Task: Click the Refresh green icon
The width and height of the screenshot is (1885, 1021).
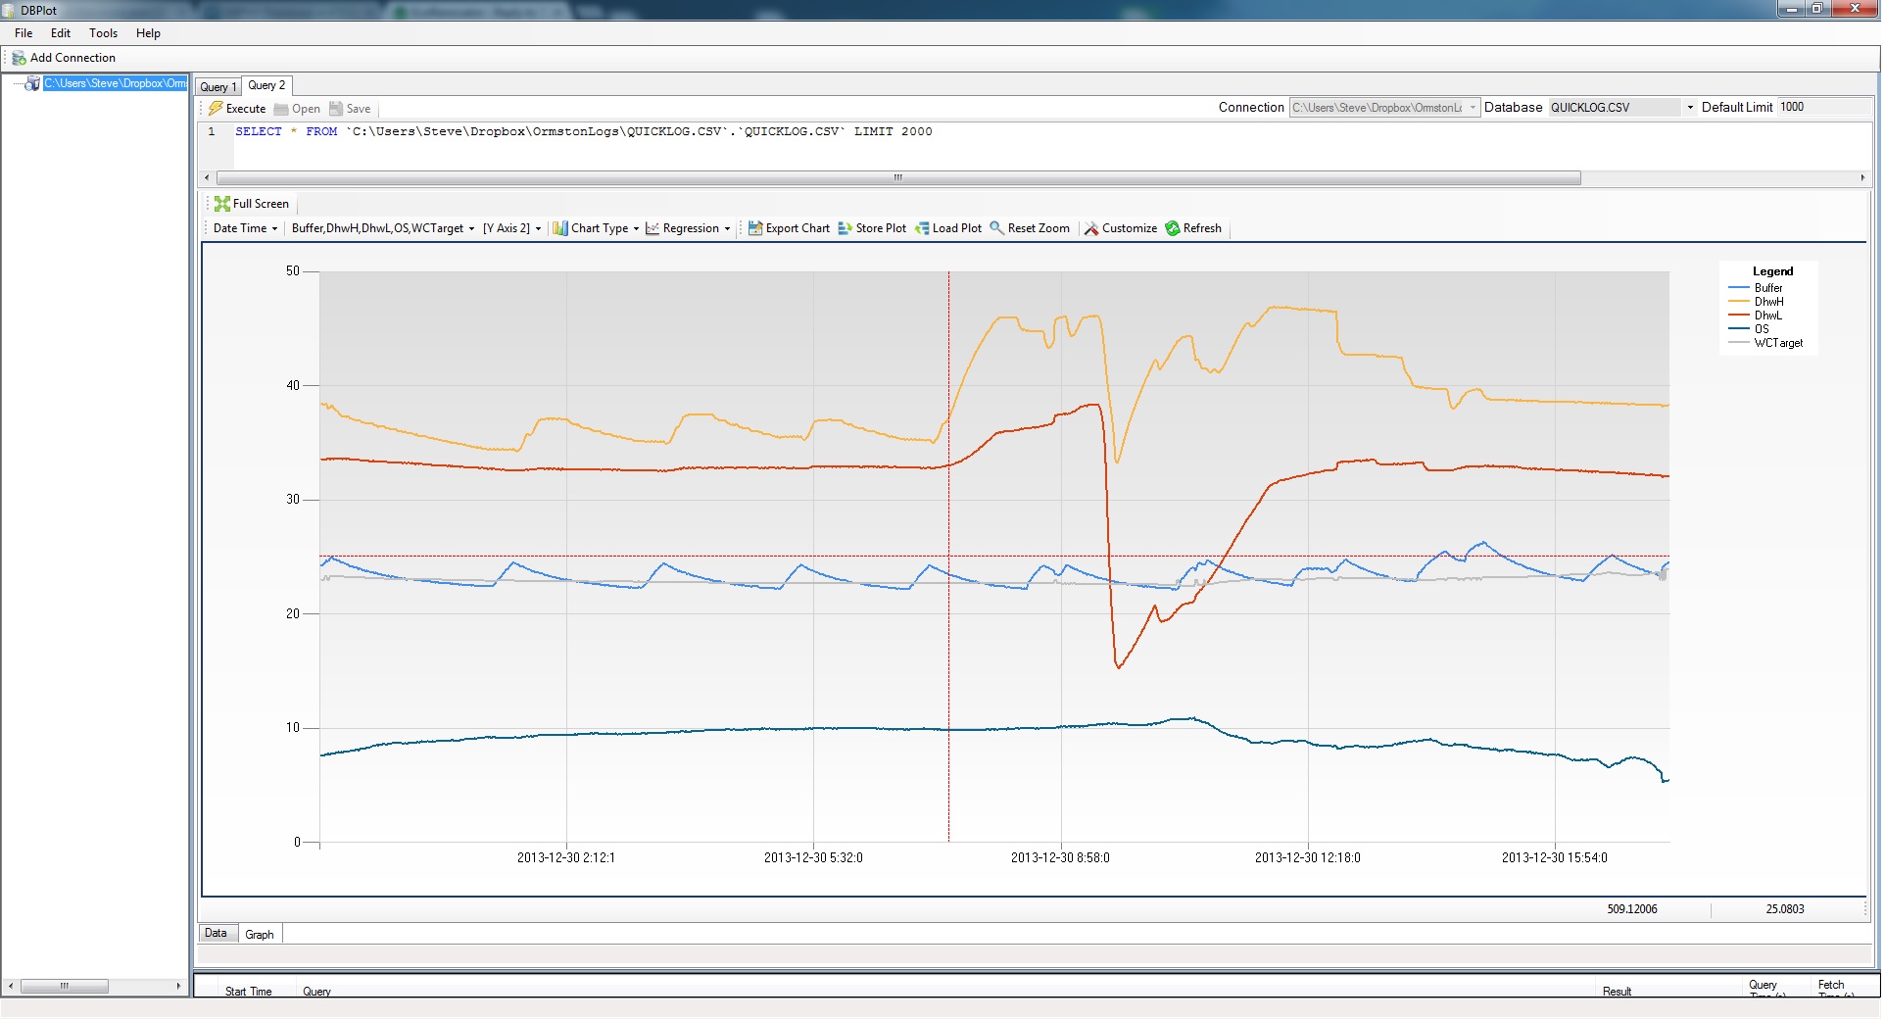Action: 1173,228
